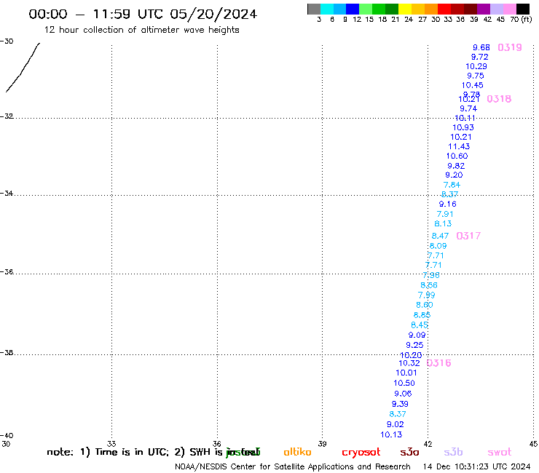The width and height of the screenshot is (539, 473).
Task: Click the wave height value 9.25
Action: (414, 345)
